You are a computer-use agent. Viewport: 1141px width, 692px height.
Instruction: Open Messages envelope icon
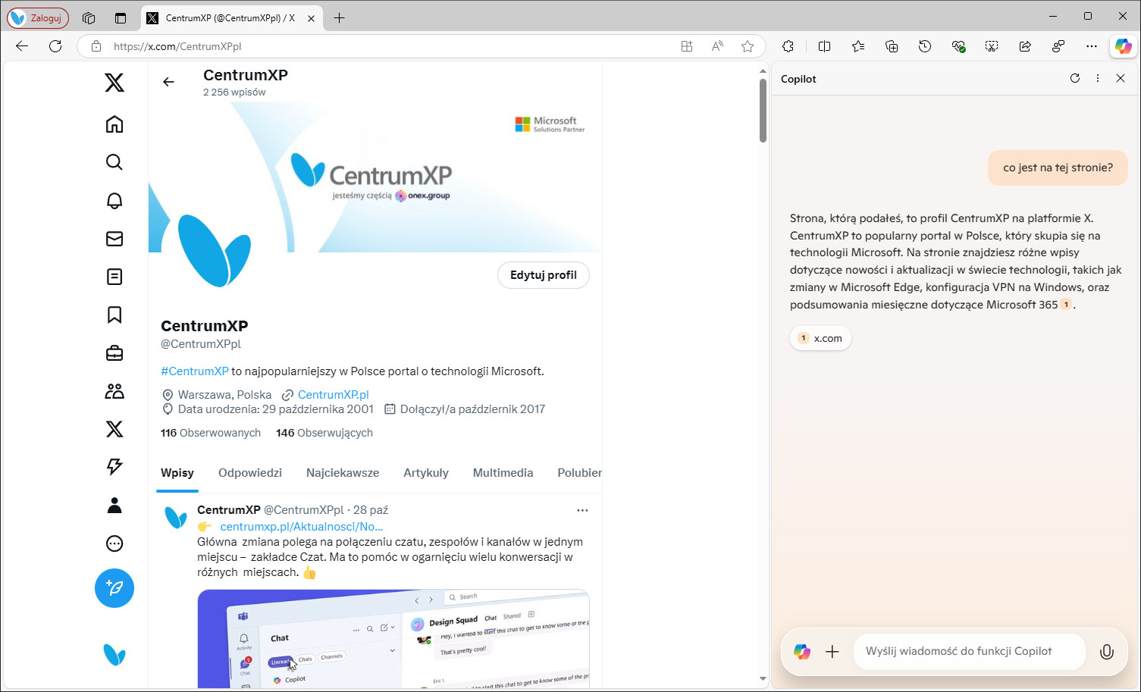tap(114, 239)
